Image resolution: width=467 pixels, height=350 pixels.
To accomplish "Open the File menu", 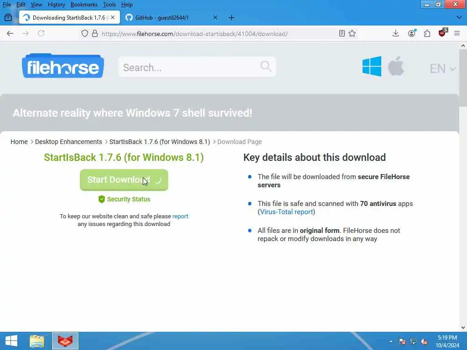I will (6, 5).
